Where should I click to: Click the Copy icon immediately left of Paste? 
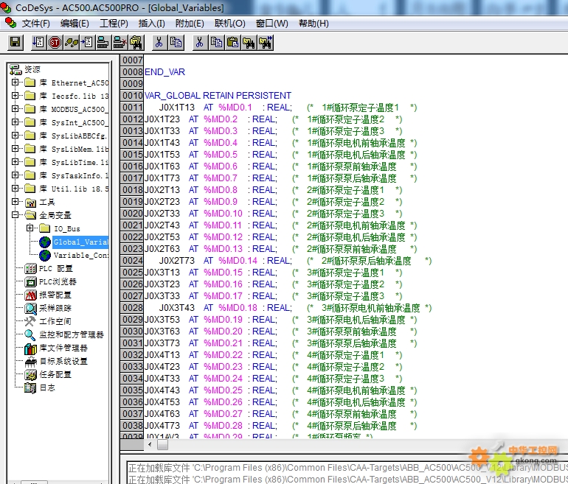pos(216,43)
